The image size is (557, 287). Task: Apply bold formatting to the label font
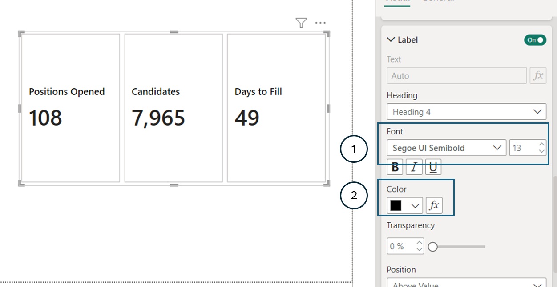395,167
